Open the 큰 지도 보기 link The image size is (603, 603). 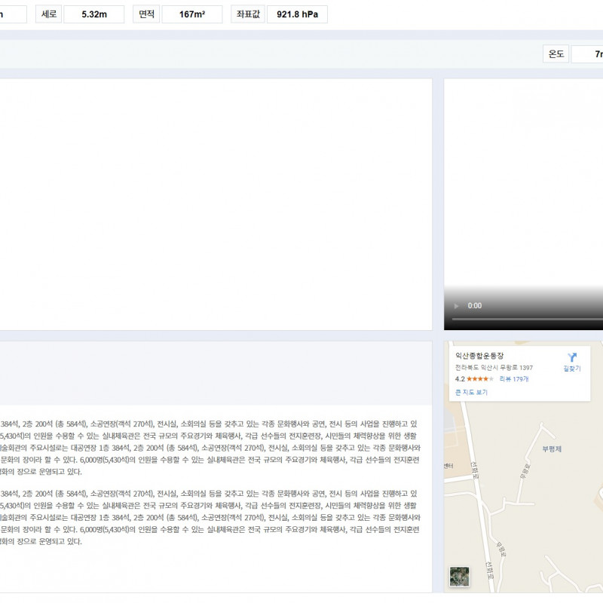click(471, 393)
